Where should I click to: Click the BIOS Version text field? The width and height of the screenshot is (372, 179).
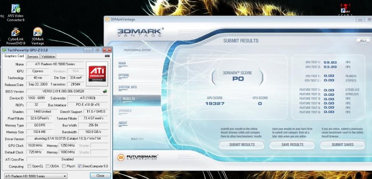(63, 91)
